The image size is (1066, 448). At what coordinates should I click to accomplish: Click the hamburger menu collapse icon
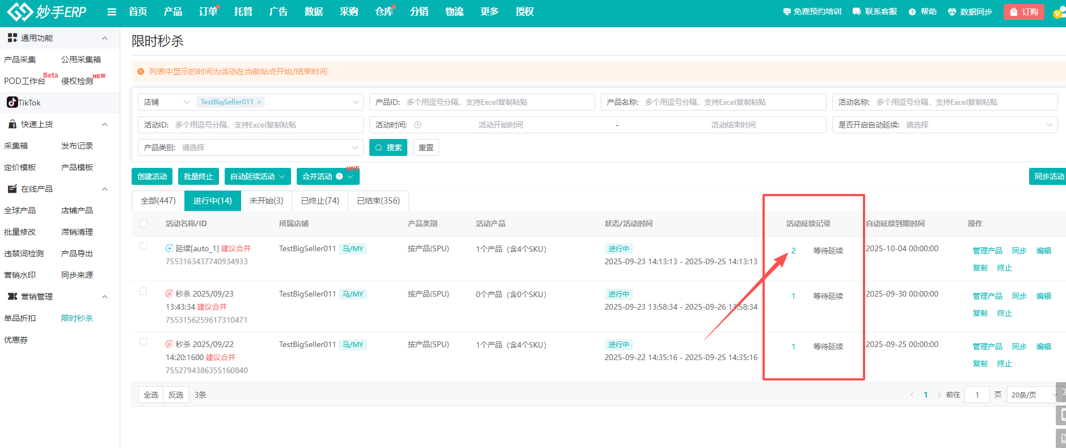pos(112,12)
